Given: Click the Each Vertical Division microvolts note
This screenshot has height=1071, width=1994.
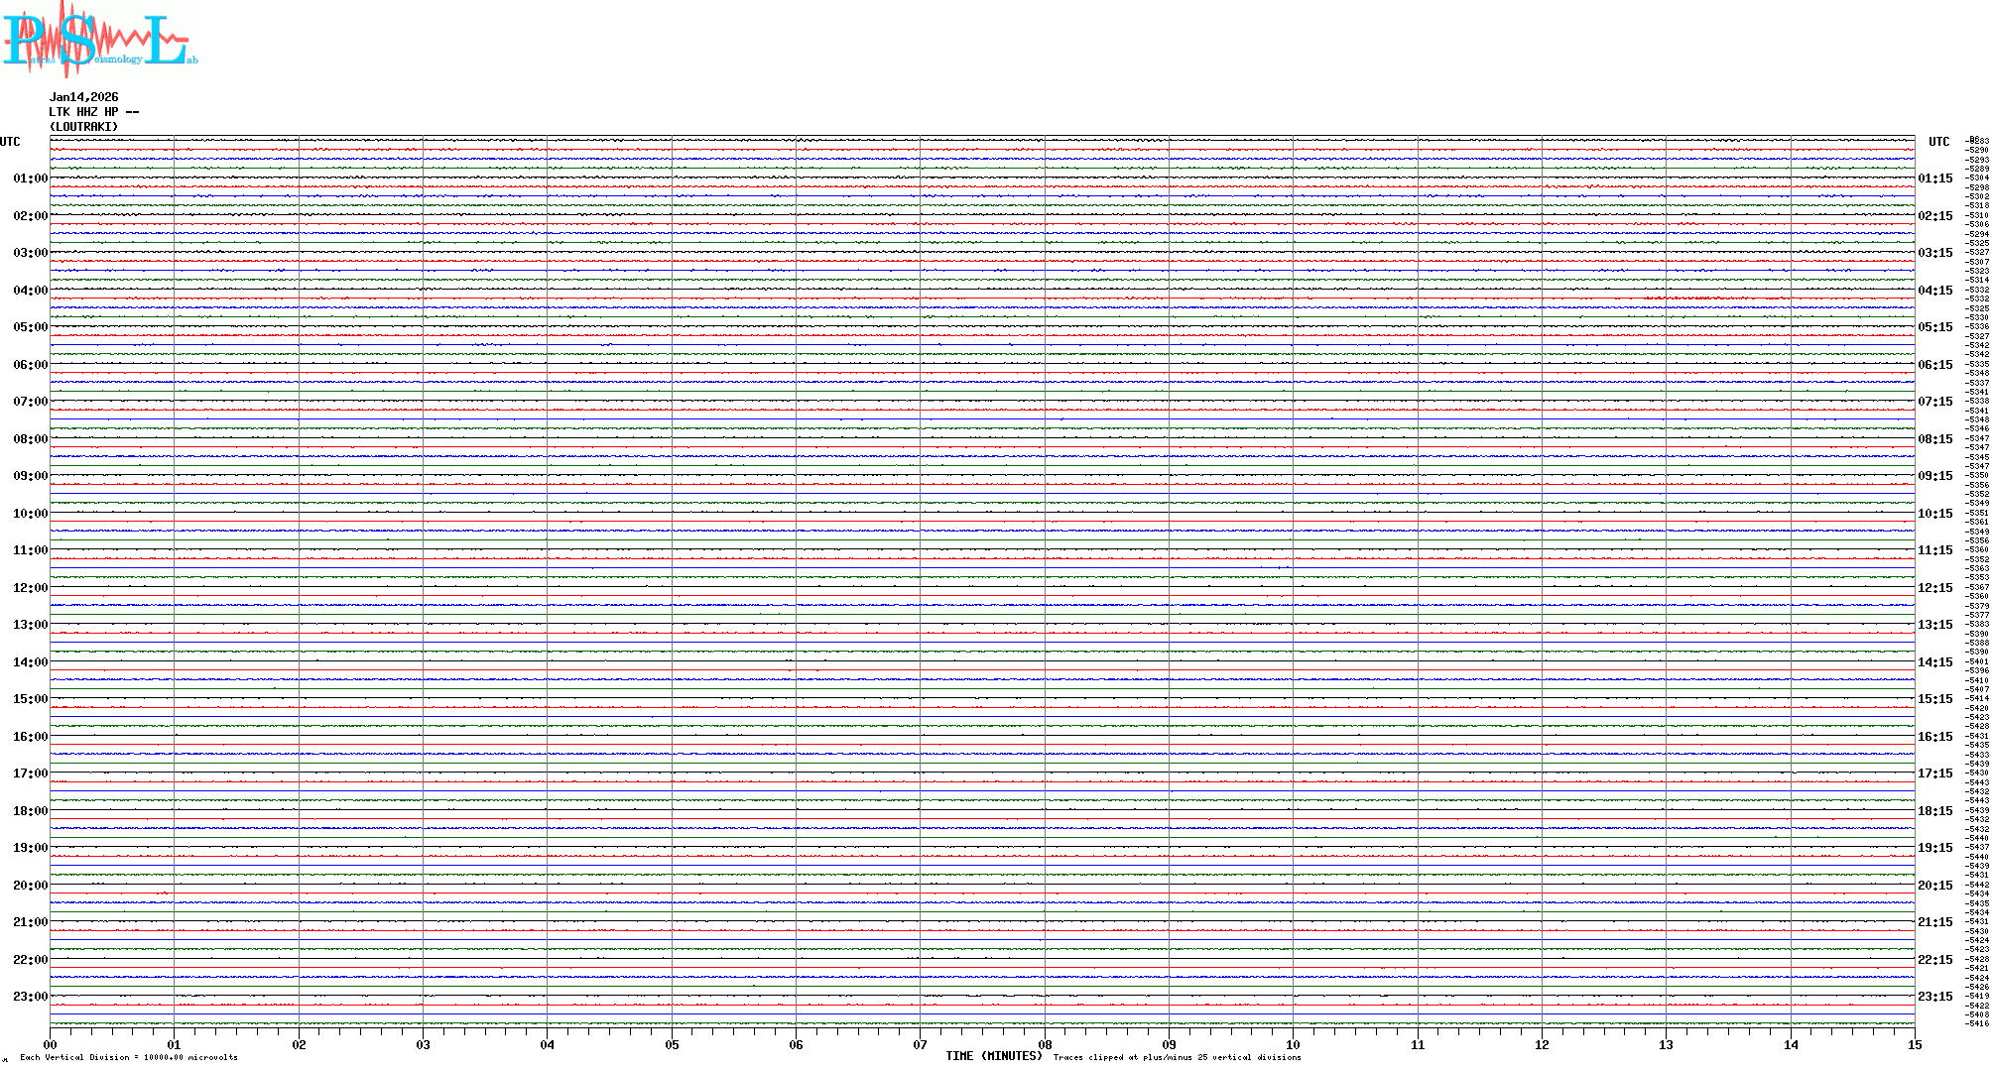Looking at the screenshot, I should [129, 1057].
